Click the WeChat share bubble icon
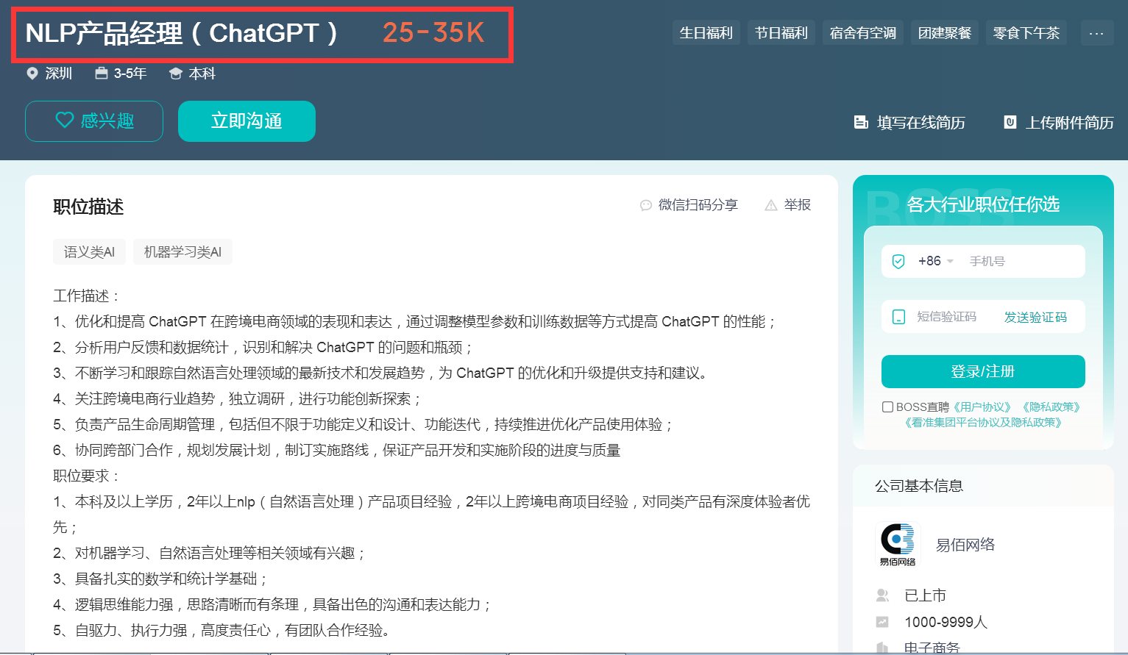 coord(646,205)
